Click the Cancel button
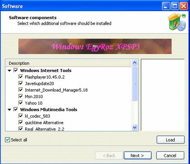 click(170, 155)
